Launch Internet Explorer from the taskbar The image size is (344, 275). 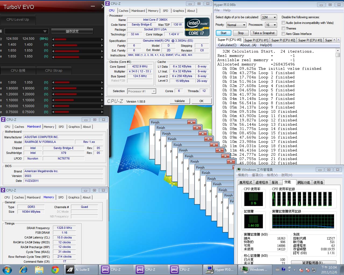(24, 269)
